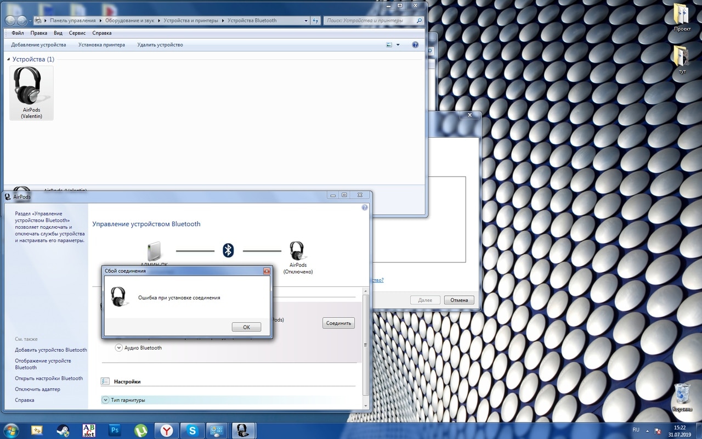Open the Файл menu
Screen dimensions: 702x439
click(17, 33)
